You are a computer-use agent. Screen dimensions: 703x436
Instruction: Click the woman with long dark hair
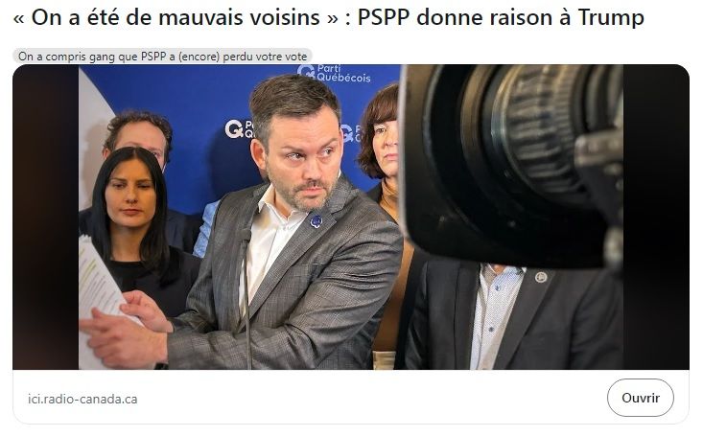pyautogui.click(x=130, y=224)
